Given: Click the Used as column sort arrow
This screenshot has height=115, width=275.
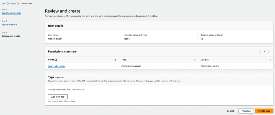Looking at the screenshot, I should 270,60.
